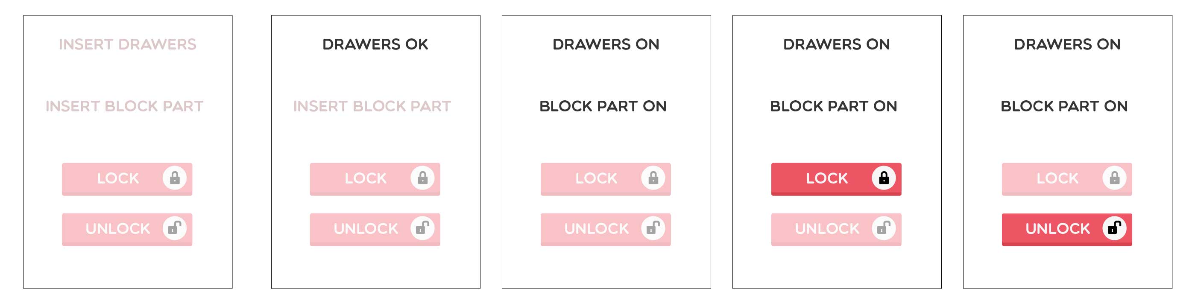Click grey padlock icon in fifth panel
The height and width of the screenshot is (303, 1195).
coord(1115,178)
